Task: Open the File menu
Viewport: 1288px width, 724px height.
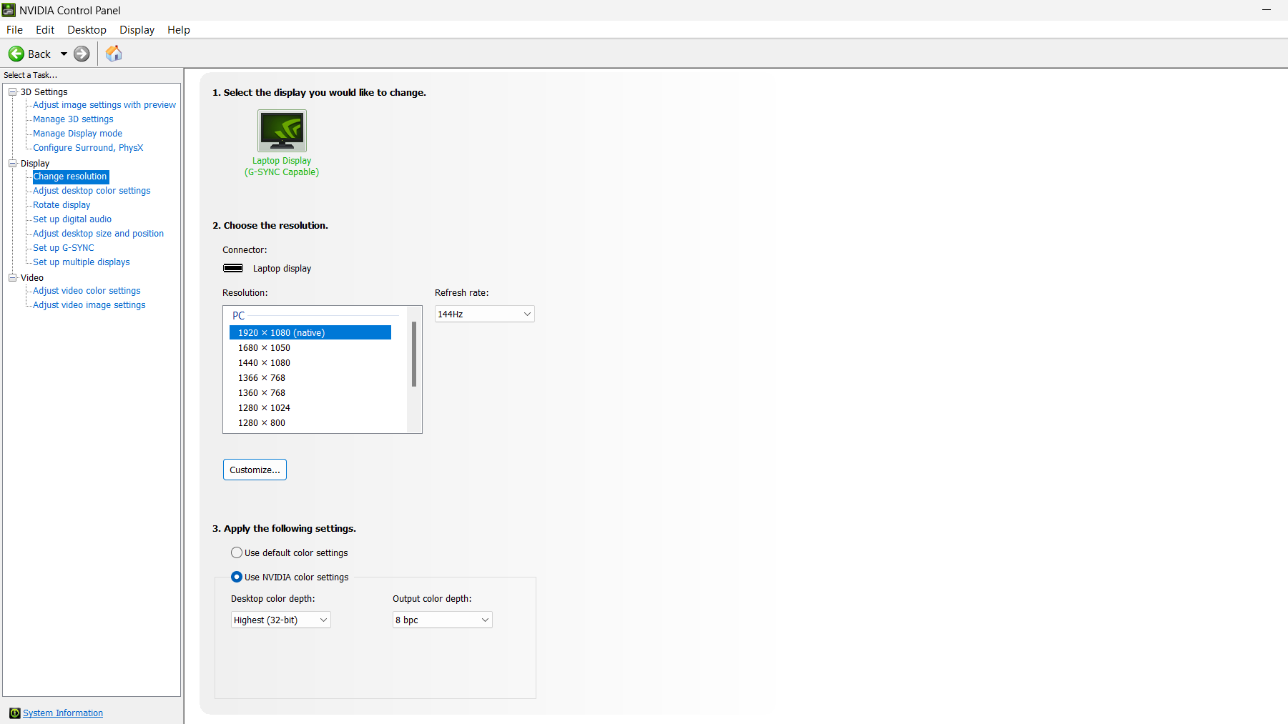Action: (14, 29)
